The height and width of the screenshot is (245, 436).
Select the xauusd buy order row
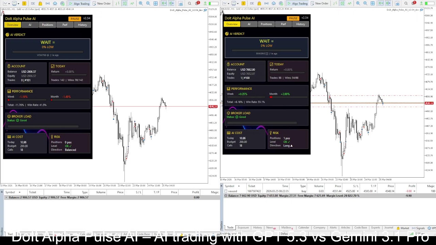click(329, 191)
